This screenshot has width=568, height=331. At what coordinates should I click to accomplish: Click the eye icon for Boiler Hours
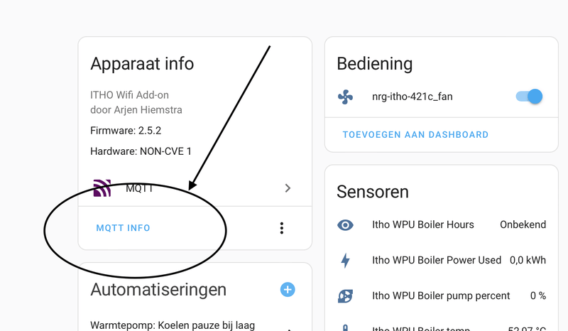coord(346,224)
